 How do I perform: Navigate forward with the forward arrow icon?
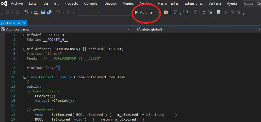coord(17,12)
